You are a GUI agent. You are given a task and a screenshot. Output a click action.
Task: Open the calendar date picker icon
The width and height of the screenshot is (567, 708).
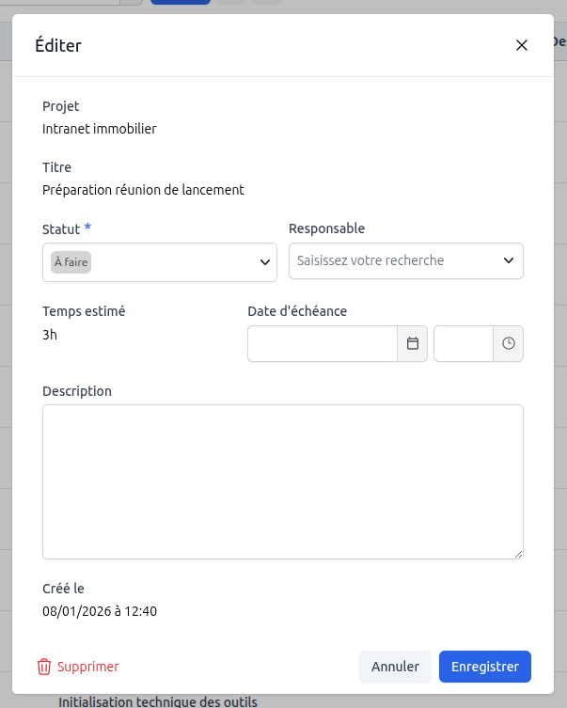pos(412,344)
